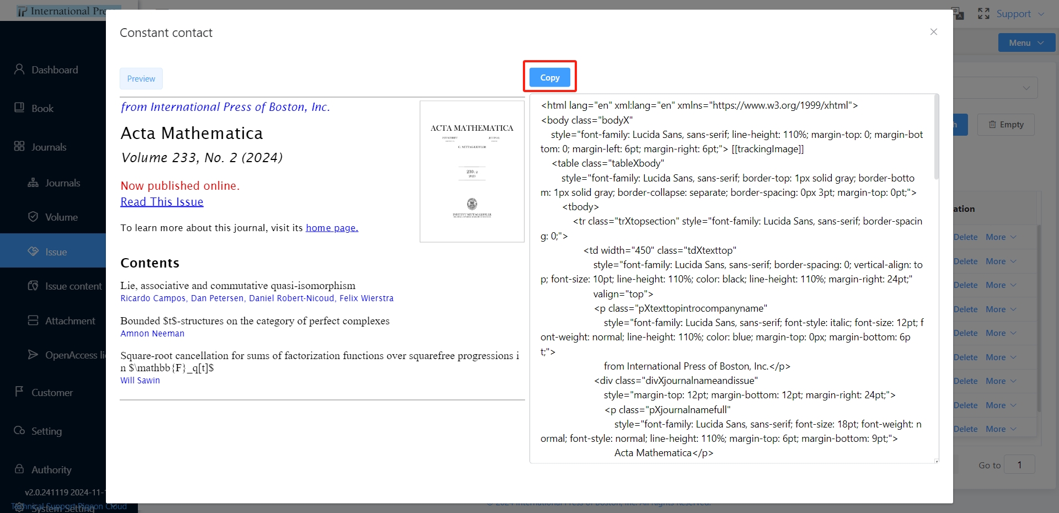Click the Customer flag icon
Image resolution: width=1059 pixels, height=513 pixels.
pos(19,392)
